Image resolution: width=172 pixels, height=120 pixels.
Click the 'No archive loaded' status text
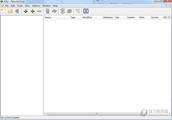(x=10, y=118)
